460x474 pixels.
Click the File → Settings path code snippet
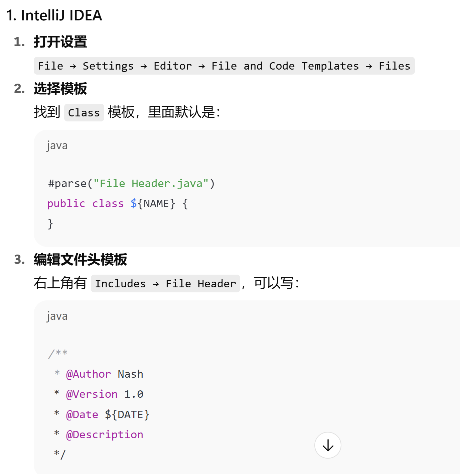click(x=224, y=66)
